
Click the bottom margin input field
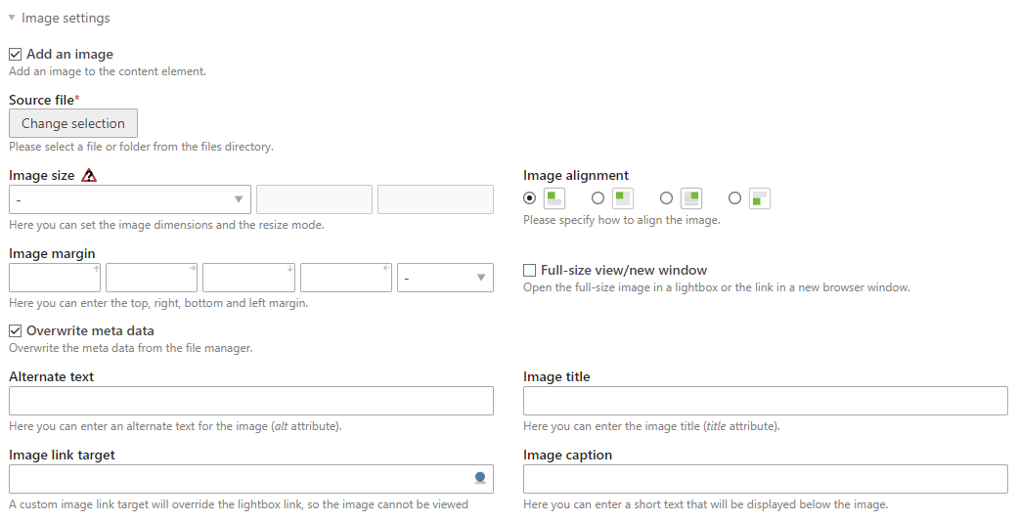coord(248,278)
